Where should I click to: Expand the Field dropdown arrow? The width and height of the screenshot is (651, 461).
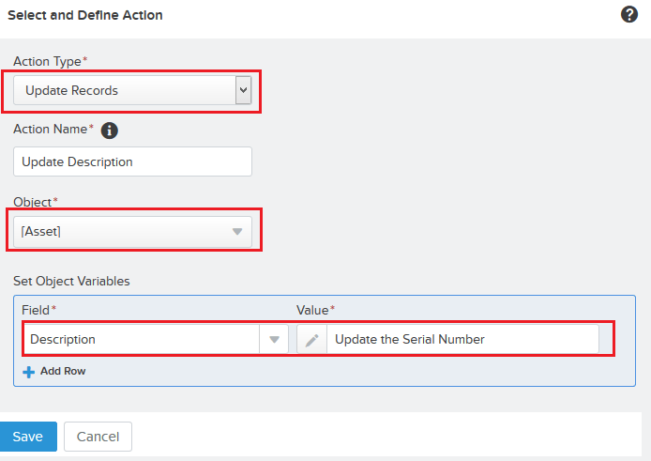pyautogui.click(x=274, y=340)
